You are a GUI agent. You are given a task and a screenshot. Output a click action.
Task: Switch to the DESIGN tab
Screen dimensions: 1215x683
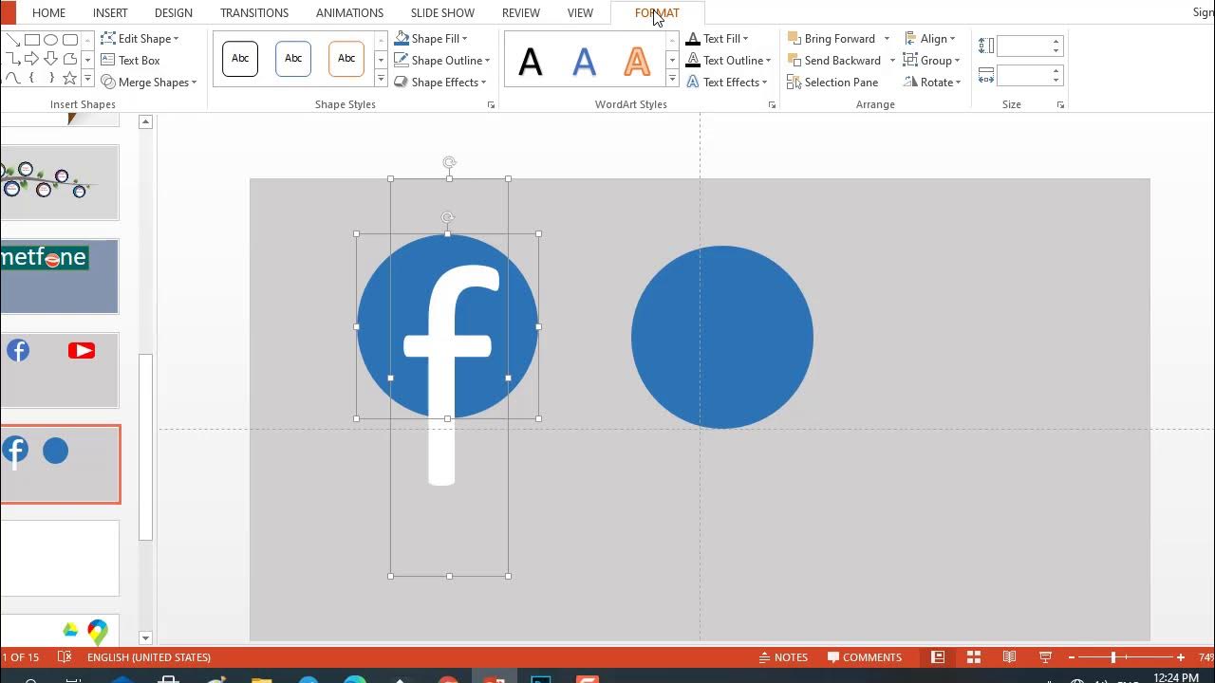click(174, 12)
